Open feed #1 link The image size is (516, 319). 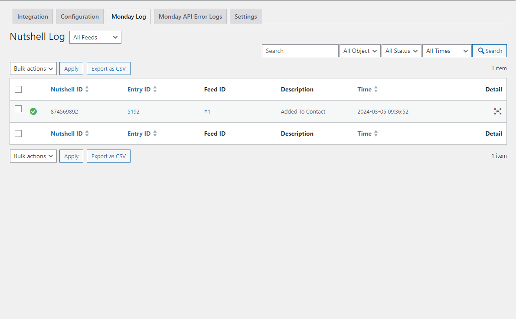207,111
